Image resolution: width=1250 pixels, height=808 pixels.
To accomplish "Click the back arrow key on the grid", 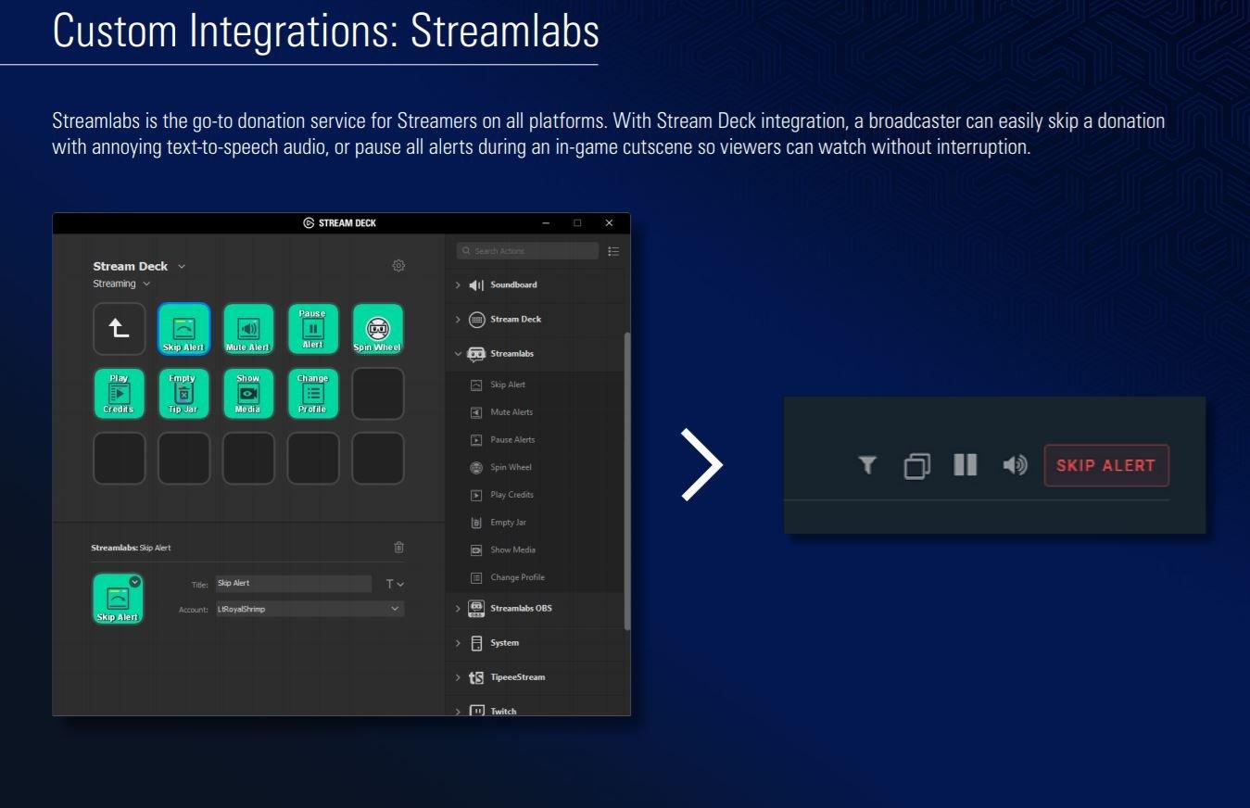I will pos(119,328).
